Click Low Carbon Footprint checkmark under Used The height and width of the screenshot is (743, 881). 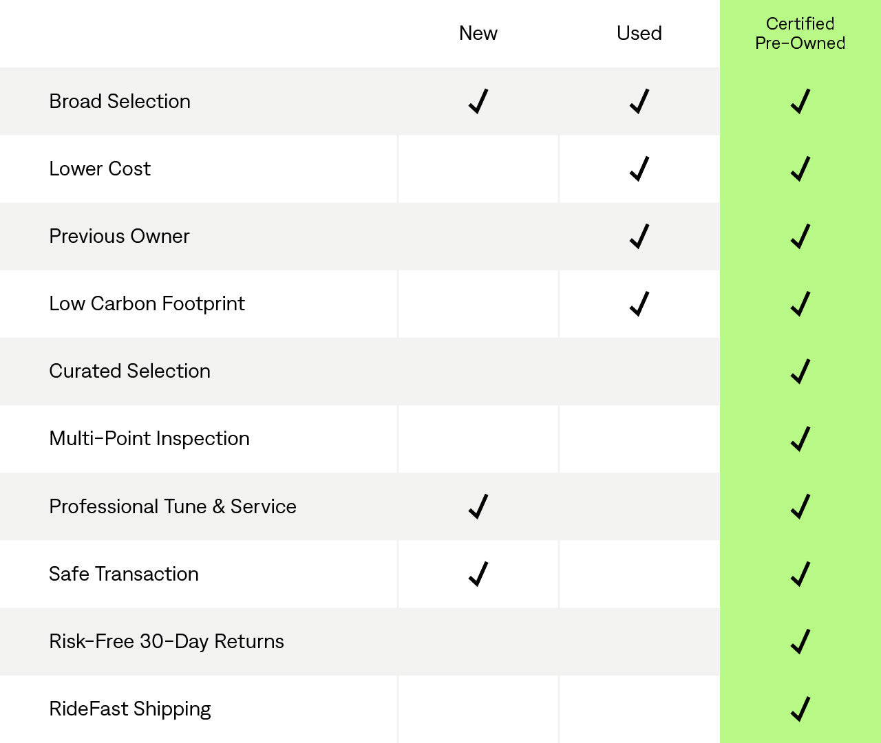point(639,303)
